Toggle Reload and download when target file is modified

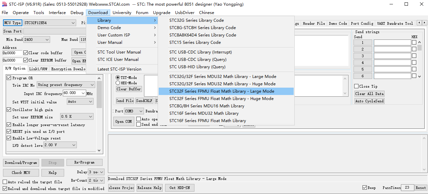click(x=5, y=189)
